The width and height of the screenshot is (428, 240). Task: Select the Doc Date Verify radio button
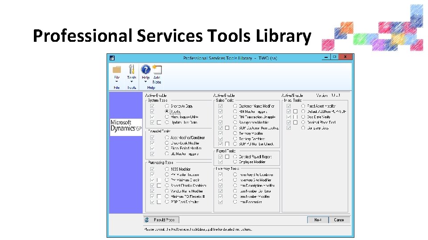point(303,117)
